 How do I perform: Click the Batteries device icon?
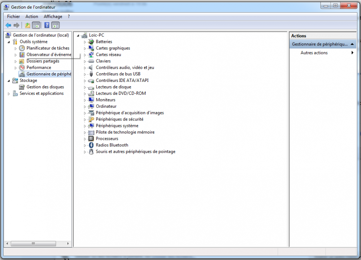91,42
